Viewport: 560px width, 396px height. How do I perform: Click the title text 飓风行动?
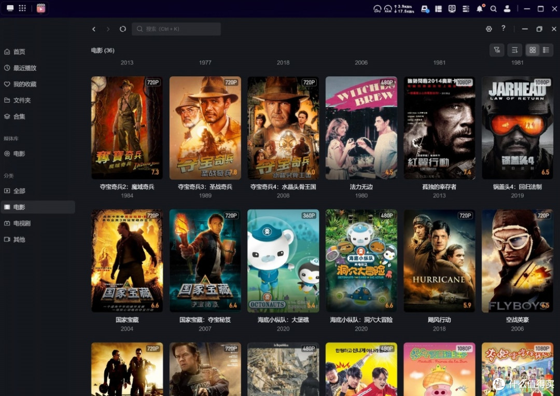tap(439, 320)
